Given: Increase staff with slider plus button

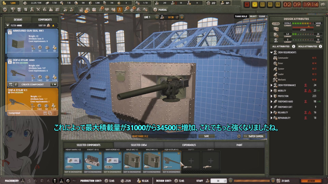Looking at the screenshot, I should click(273, 181).
